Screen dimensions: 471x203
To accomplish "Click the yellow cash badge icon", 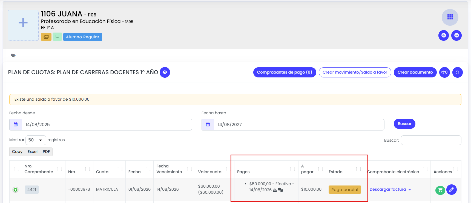I will (46, 37).
